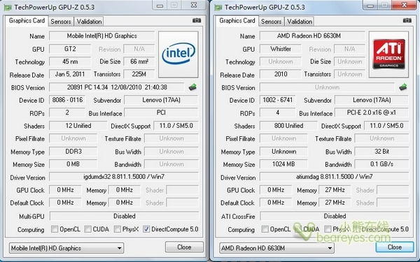Click the GPU-Z title bar icon of the left window
Viewport: 420px width, 262px height.
pos(8,7)
